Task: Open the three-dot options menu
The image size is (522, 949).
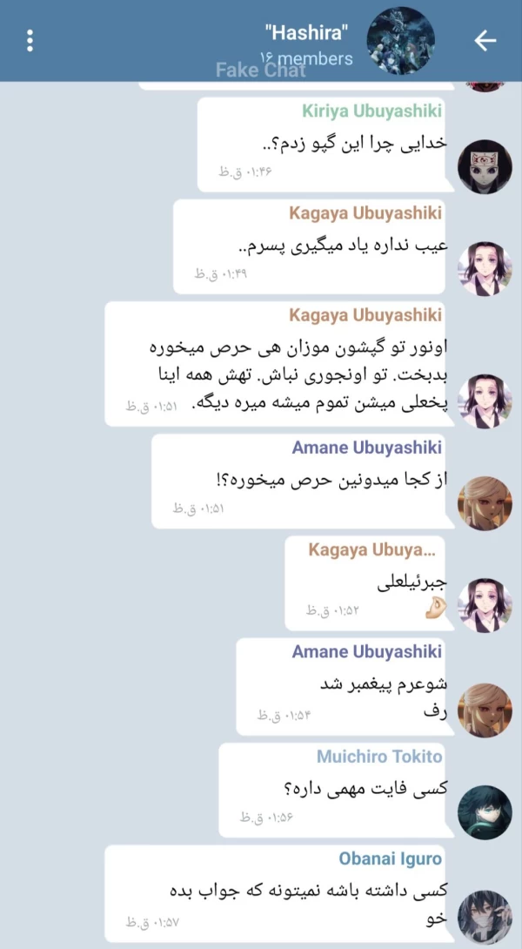Action: [x=30, y=41]
